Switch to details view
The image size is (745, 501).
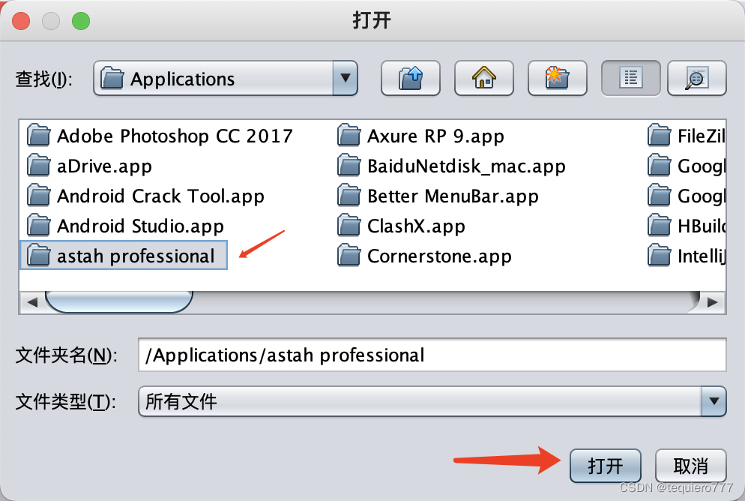click(x=696, y=79)
